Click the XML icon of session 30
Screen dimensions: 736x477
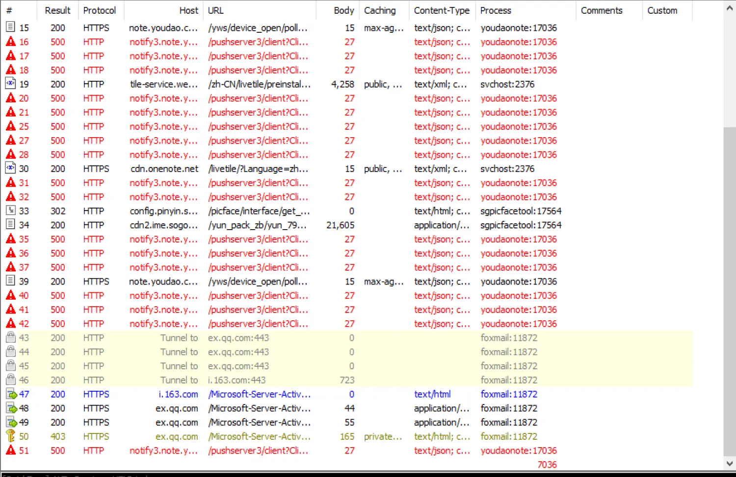point(10,168)
